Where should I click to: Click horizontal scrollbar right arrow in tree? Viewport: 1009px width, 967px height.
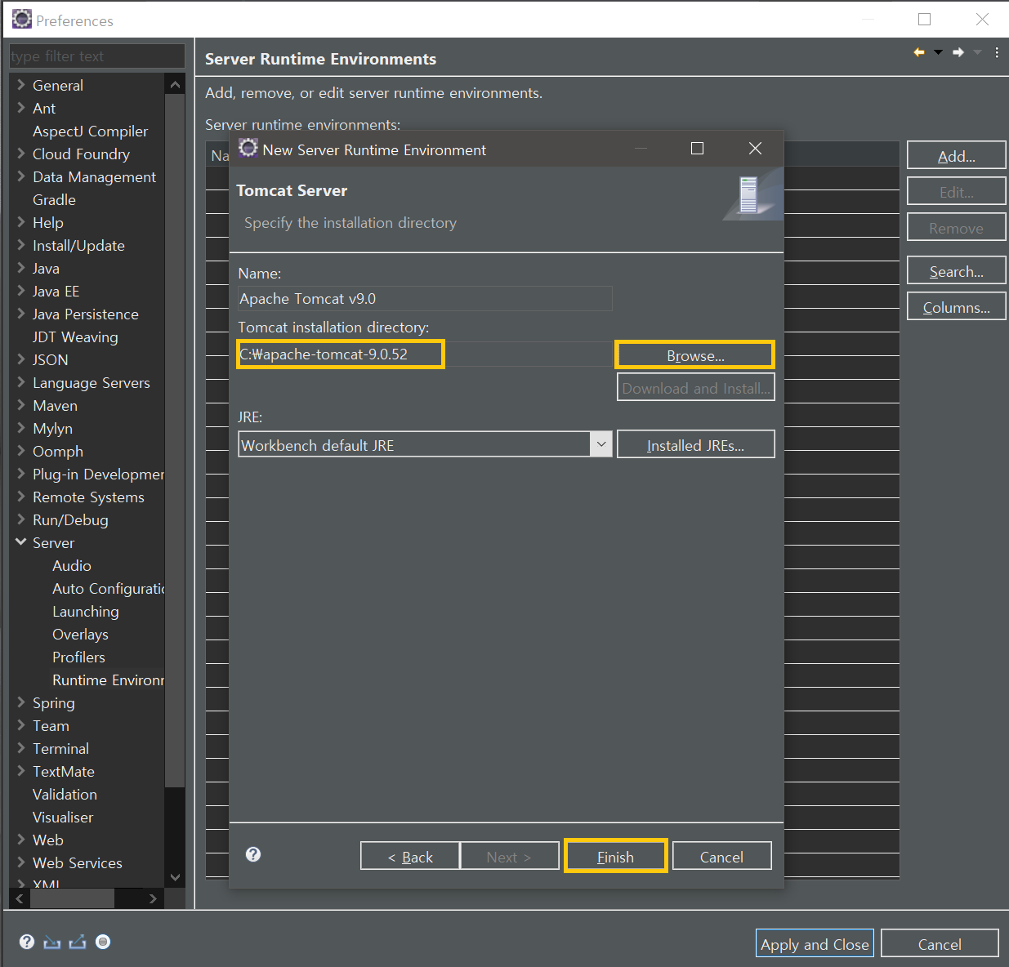153,898
